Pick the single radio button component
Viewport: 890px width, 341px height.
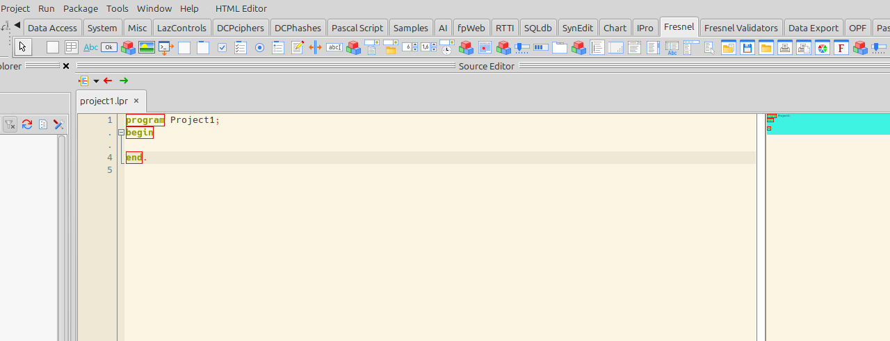[259, 47]
